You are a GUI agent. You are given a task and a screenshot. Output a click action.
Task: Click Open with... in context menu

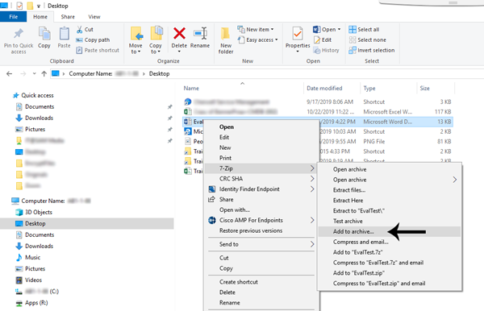tap(261, 210)
